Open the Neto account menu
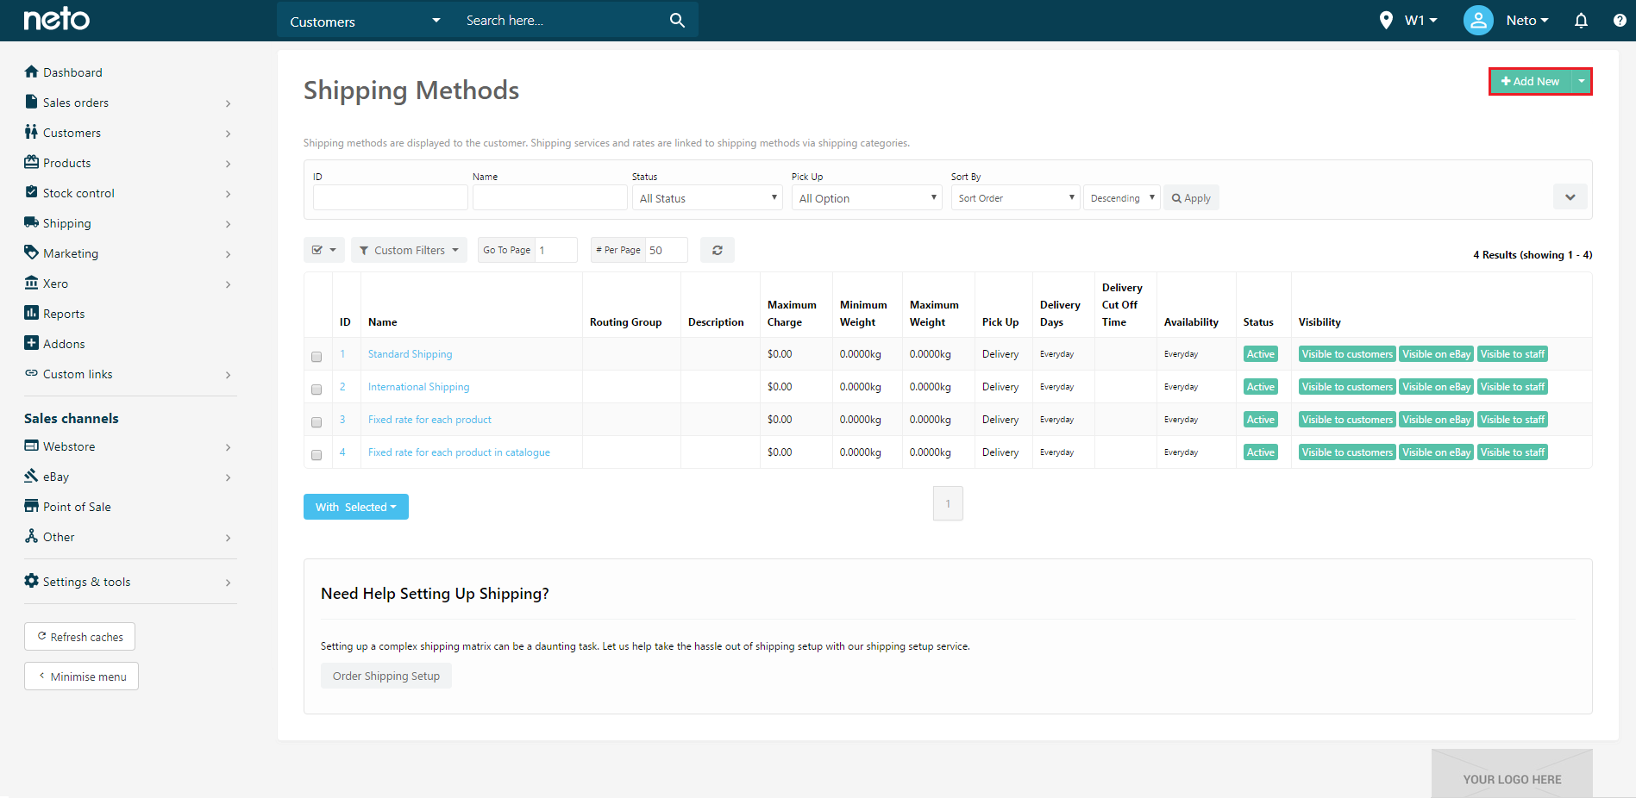 [x=1526, y=20]
